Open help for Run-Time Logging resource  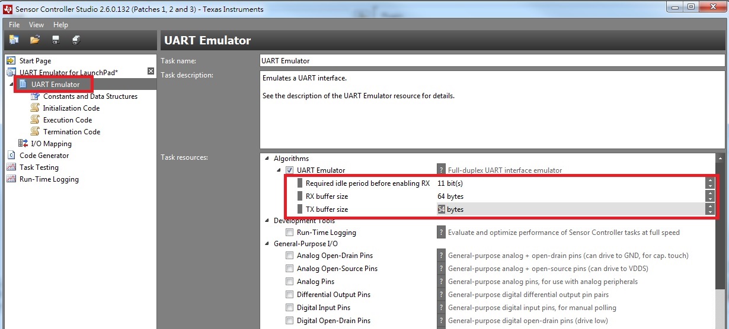(441, 233)
